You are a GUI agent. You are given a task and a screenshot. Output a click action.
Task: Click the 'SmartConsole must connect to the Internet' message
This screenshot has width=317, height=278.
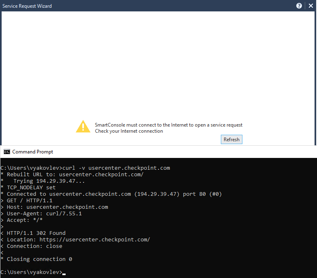(168, 125)
